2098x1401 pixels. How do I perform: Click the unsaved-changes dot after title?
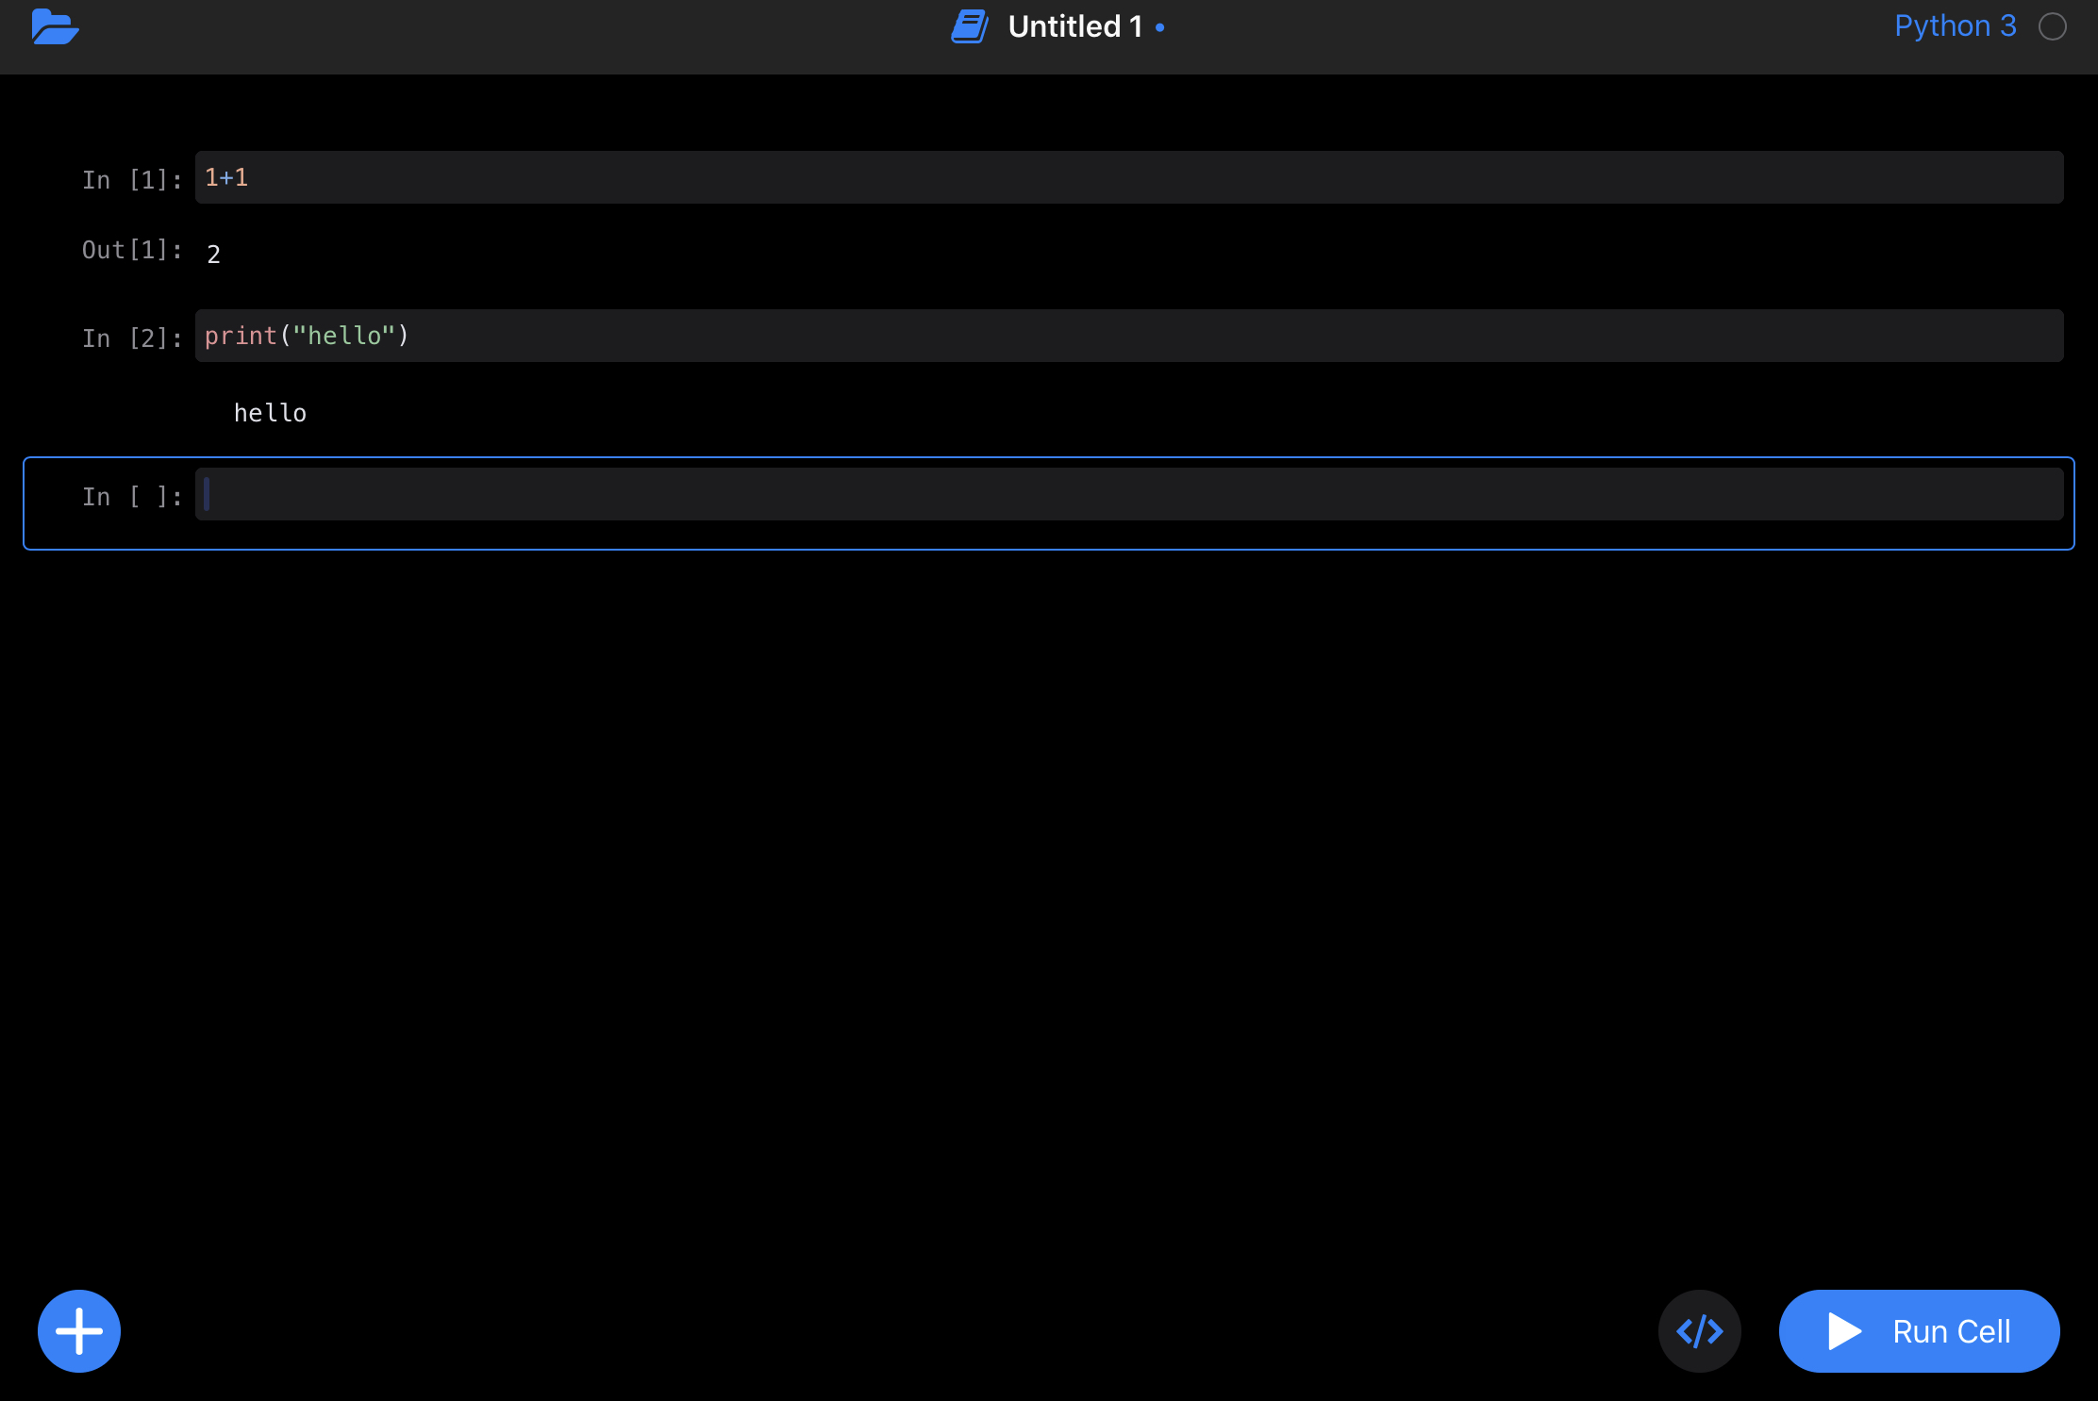(x=1159, y=28)
